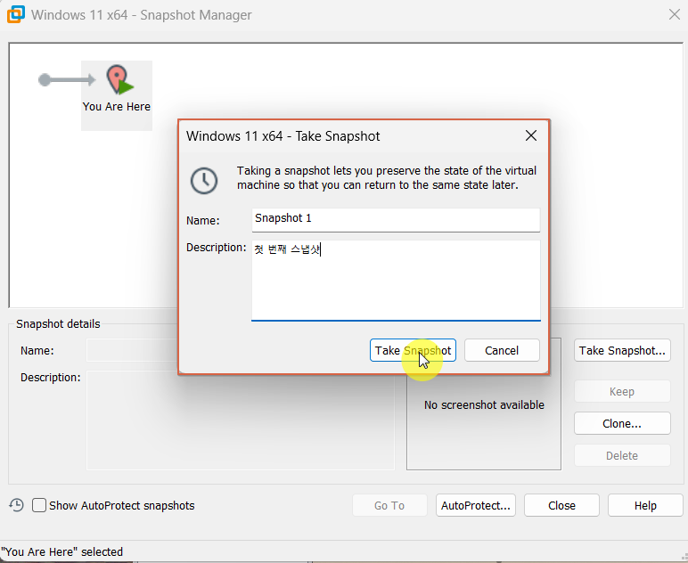Screen dimensions: 688x563
Task: Click the VMware logo icon in title bar
Action: pos(16,14)
